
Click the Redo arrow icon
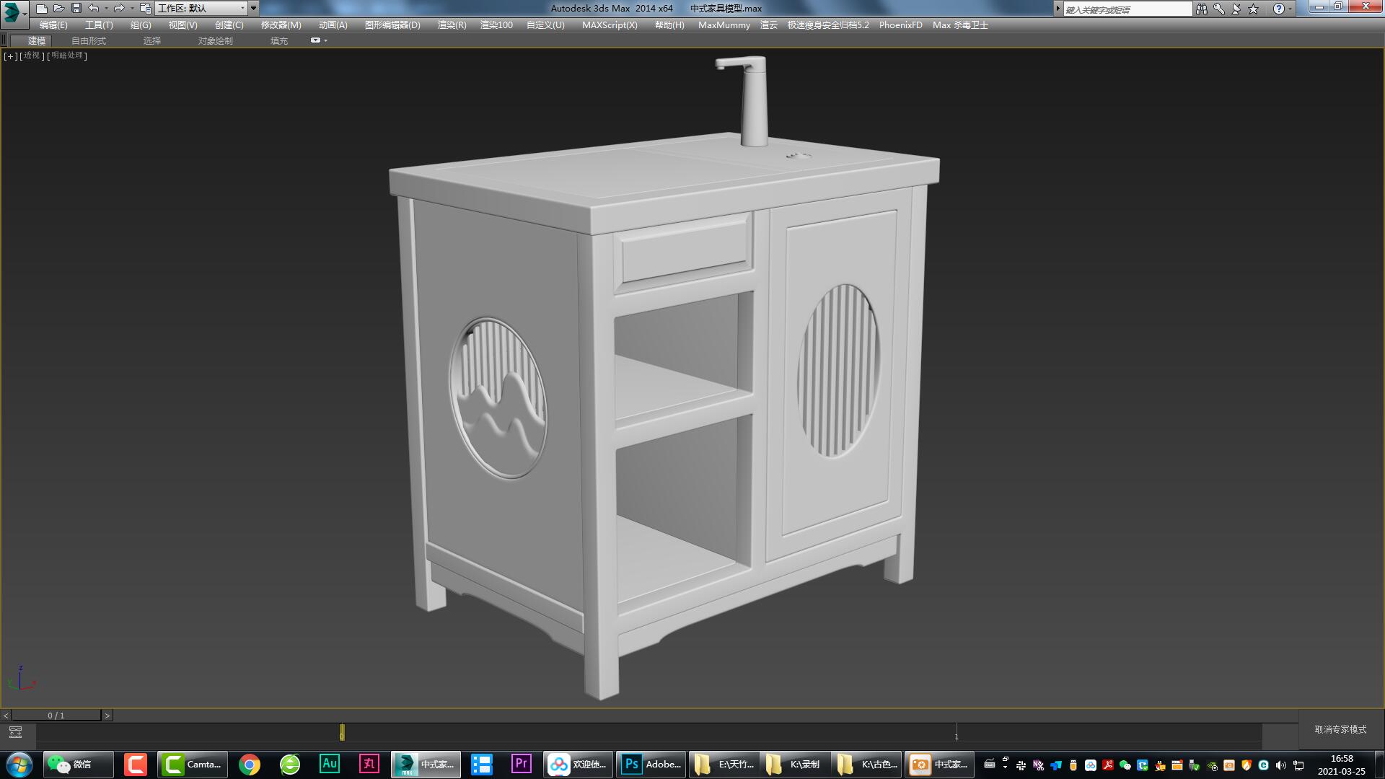(119, 9)
